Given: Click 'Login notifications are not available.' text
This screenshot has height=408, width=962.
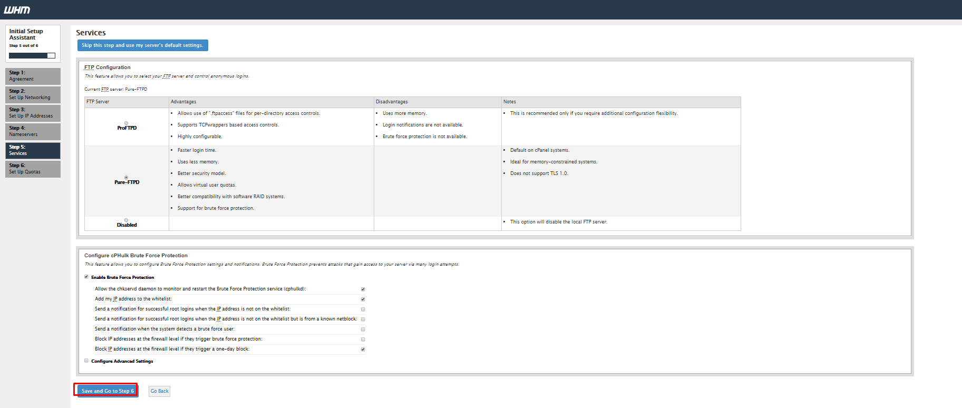Looking at the screenshot, I should click(x=423, y=125).
